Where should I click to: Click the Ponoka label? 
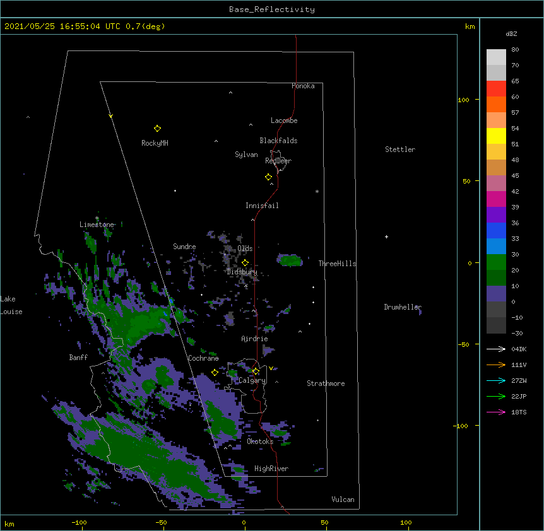(x=303, y=86)
